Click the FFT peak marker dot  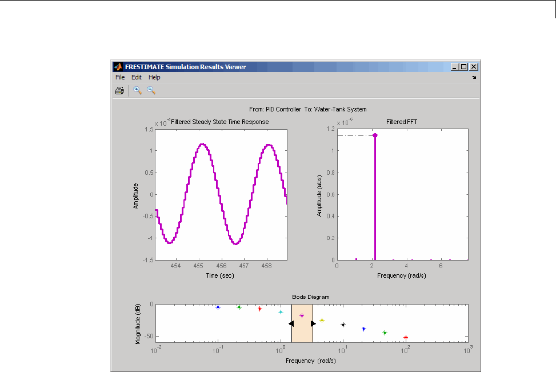click(375, 135)
